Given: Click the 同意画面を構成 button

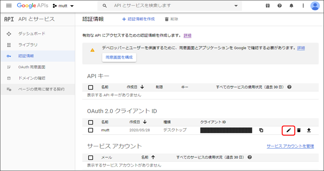Looking at the screenshot, I should tap(119, 57).
